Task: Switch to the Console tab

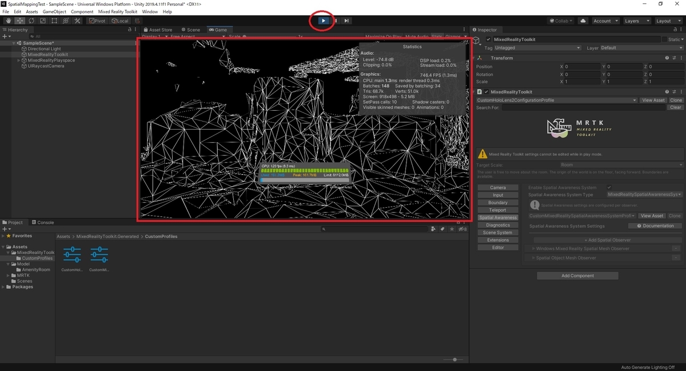Action: (x=42, y=223)
